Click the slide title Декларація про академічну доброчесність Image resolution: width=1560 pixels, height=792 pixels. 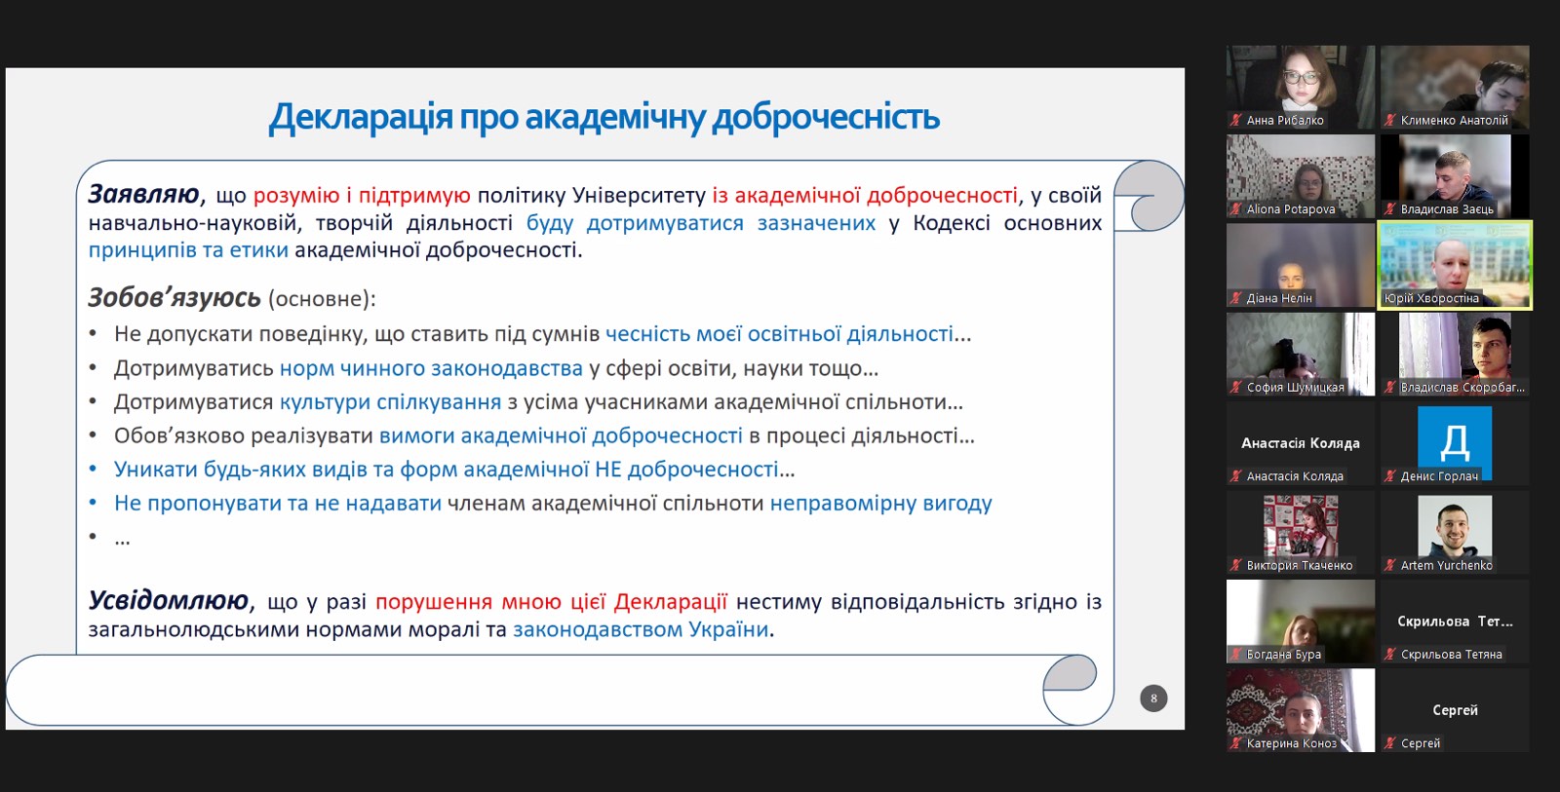pos(604,117)
